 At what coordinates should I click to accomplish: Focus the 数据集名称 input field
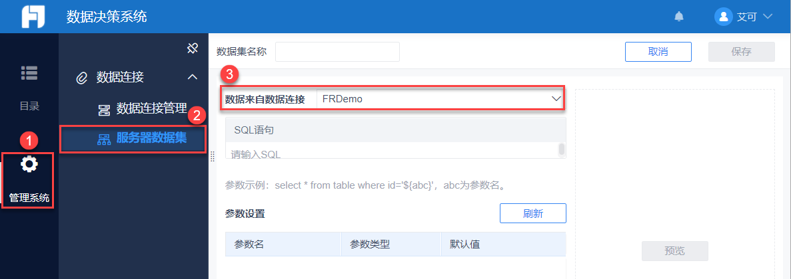click(337, 52)
